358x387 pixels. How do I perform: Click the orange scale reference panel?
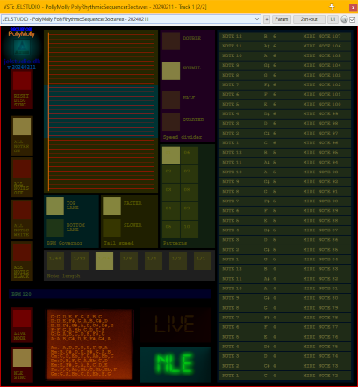[x=89, y=345]
